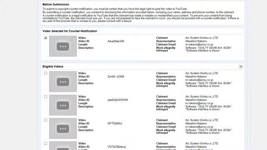
Task: Click the sentence starting 'To submit a copyright counter-notification'
Action: click(115, 9)
